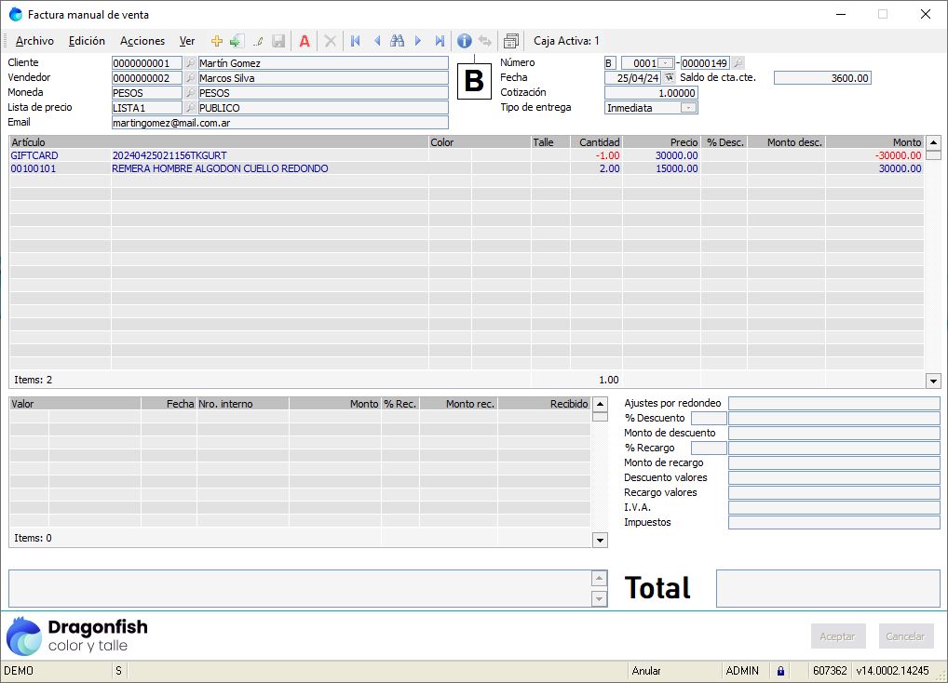Click the Valor grid scroll up arrow
This screenshot has height=683, width=948.
(x=600, y=404)
